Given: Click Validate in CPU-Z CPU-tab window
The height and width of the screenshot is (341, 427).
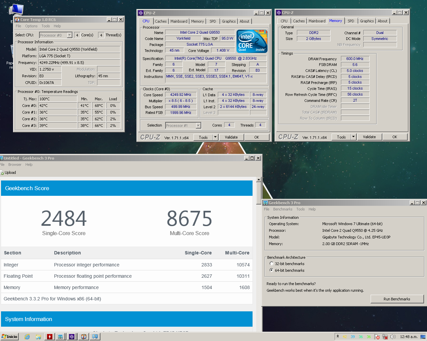Looking at the screenshot, I should pyautogui.click(x=231, y=137).
